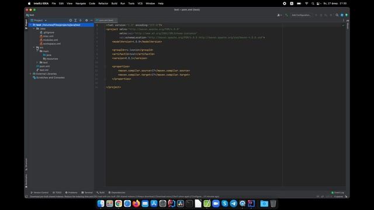
Task: Open the Event Log
Action: pos(338,192)
